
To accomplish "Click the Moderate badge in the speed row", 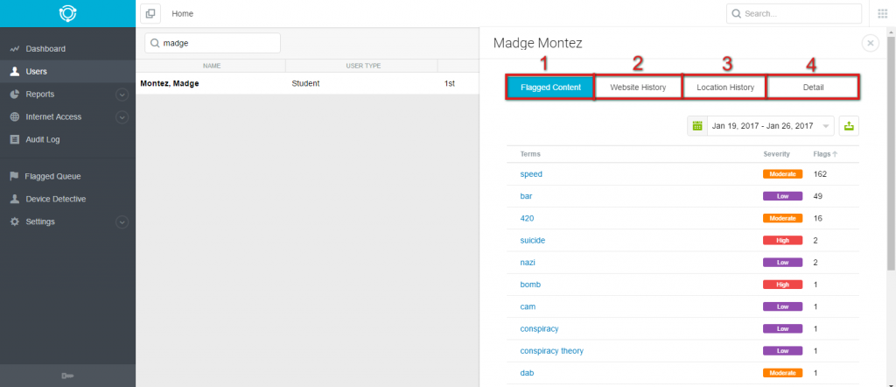I will pyautogui.click(x=782, y=173).
